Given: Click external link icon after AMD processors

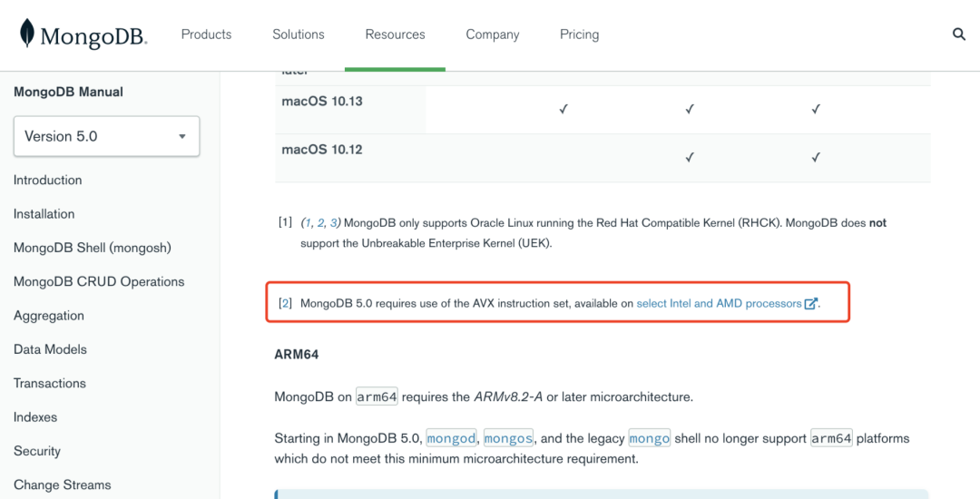Looking at the screenshot, I should [810, 304].
